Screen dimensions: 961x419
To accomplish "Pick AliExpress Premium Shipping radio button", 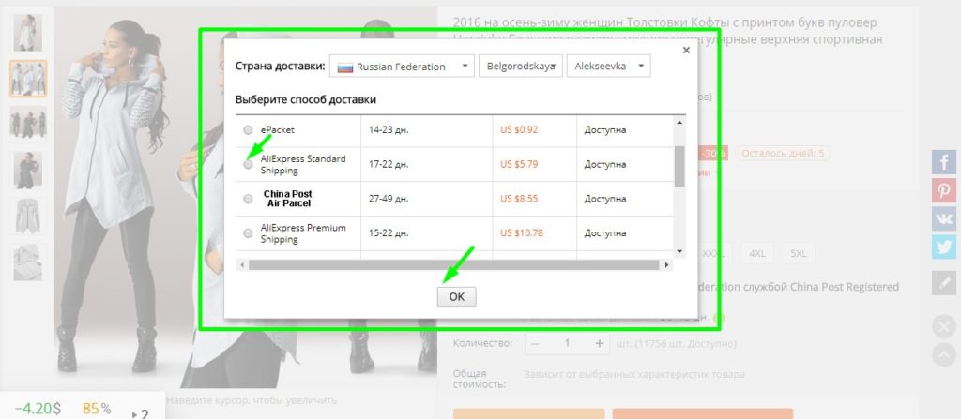I will pos(248,232).
